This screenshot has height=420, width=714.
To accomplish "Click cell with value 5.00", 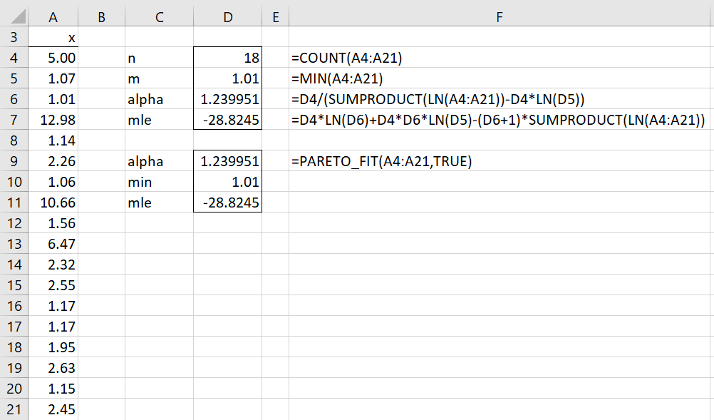I will point(53,58).
